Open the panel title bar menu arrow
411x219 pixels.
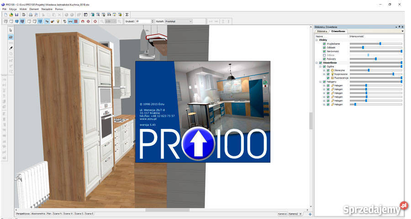pos(396,27)
